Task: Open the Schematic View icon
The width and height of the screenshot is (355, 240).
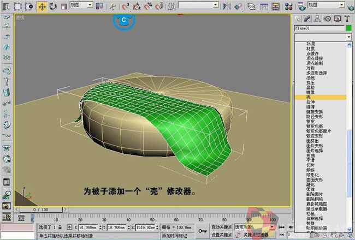Action: coord(275,7)
